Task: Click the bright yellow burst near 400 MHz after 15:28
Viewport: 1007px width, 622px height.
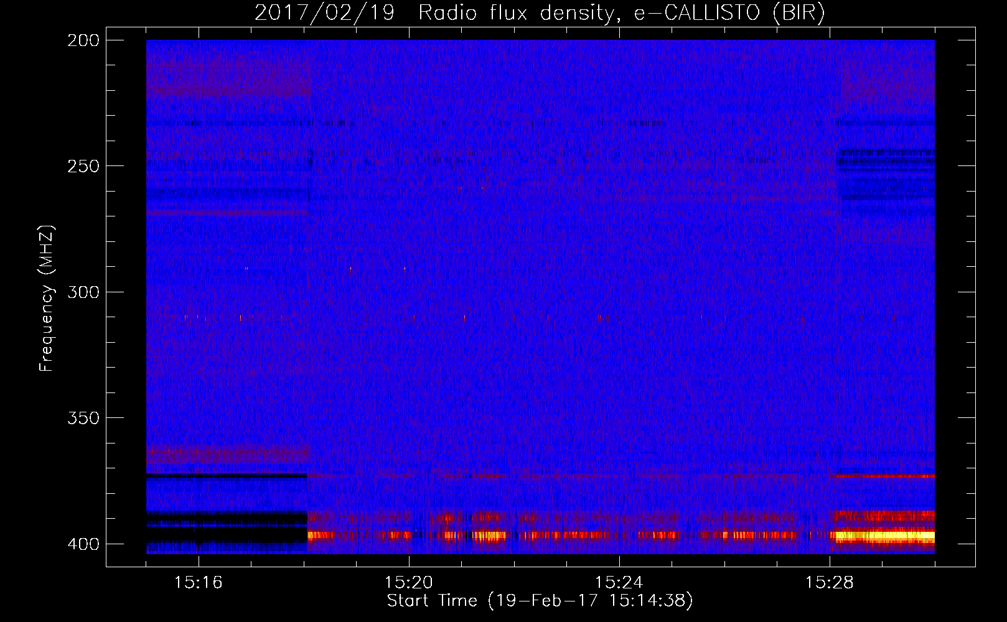Action: click(883, 536)
